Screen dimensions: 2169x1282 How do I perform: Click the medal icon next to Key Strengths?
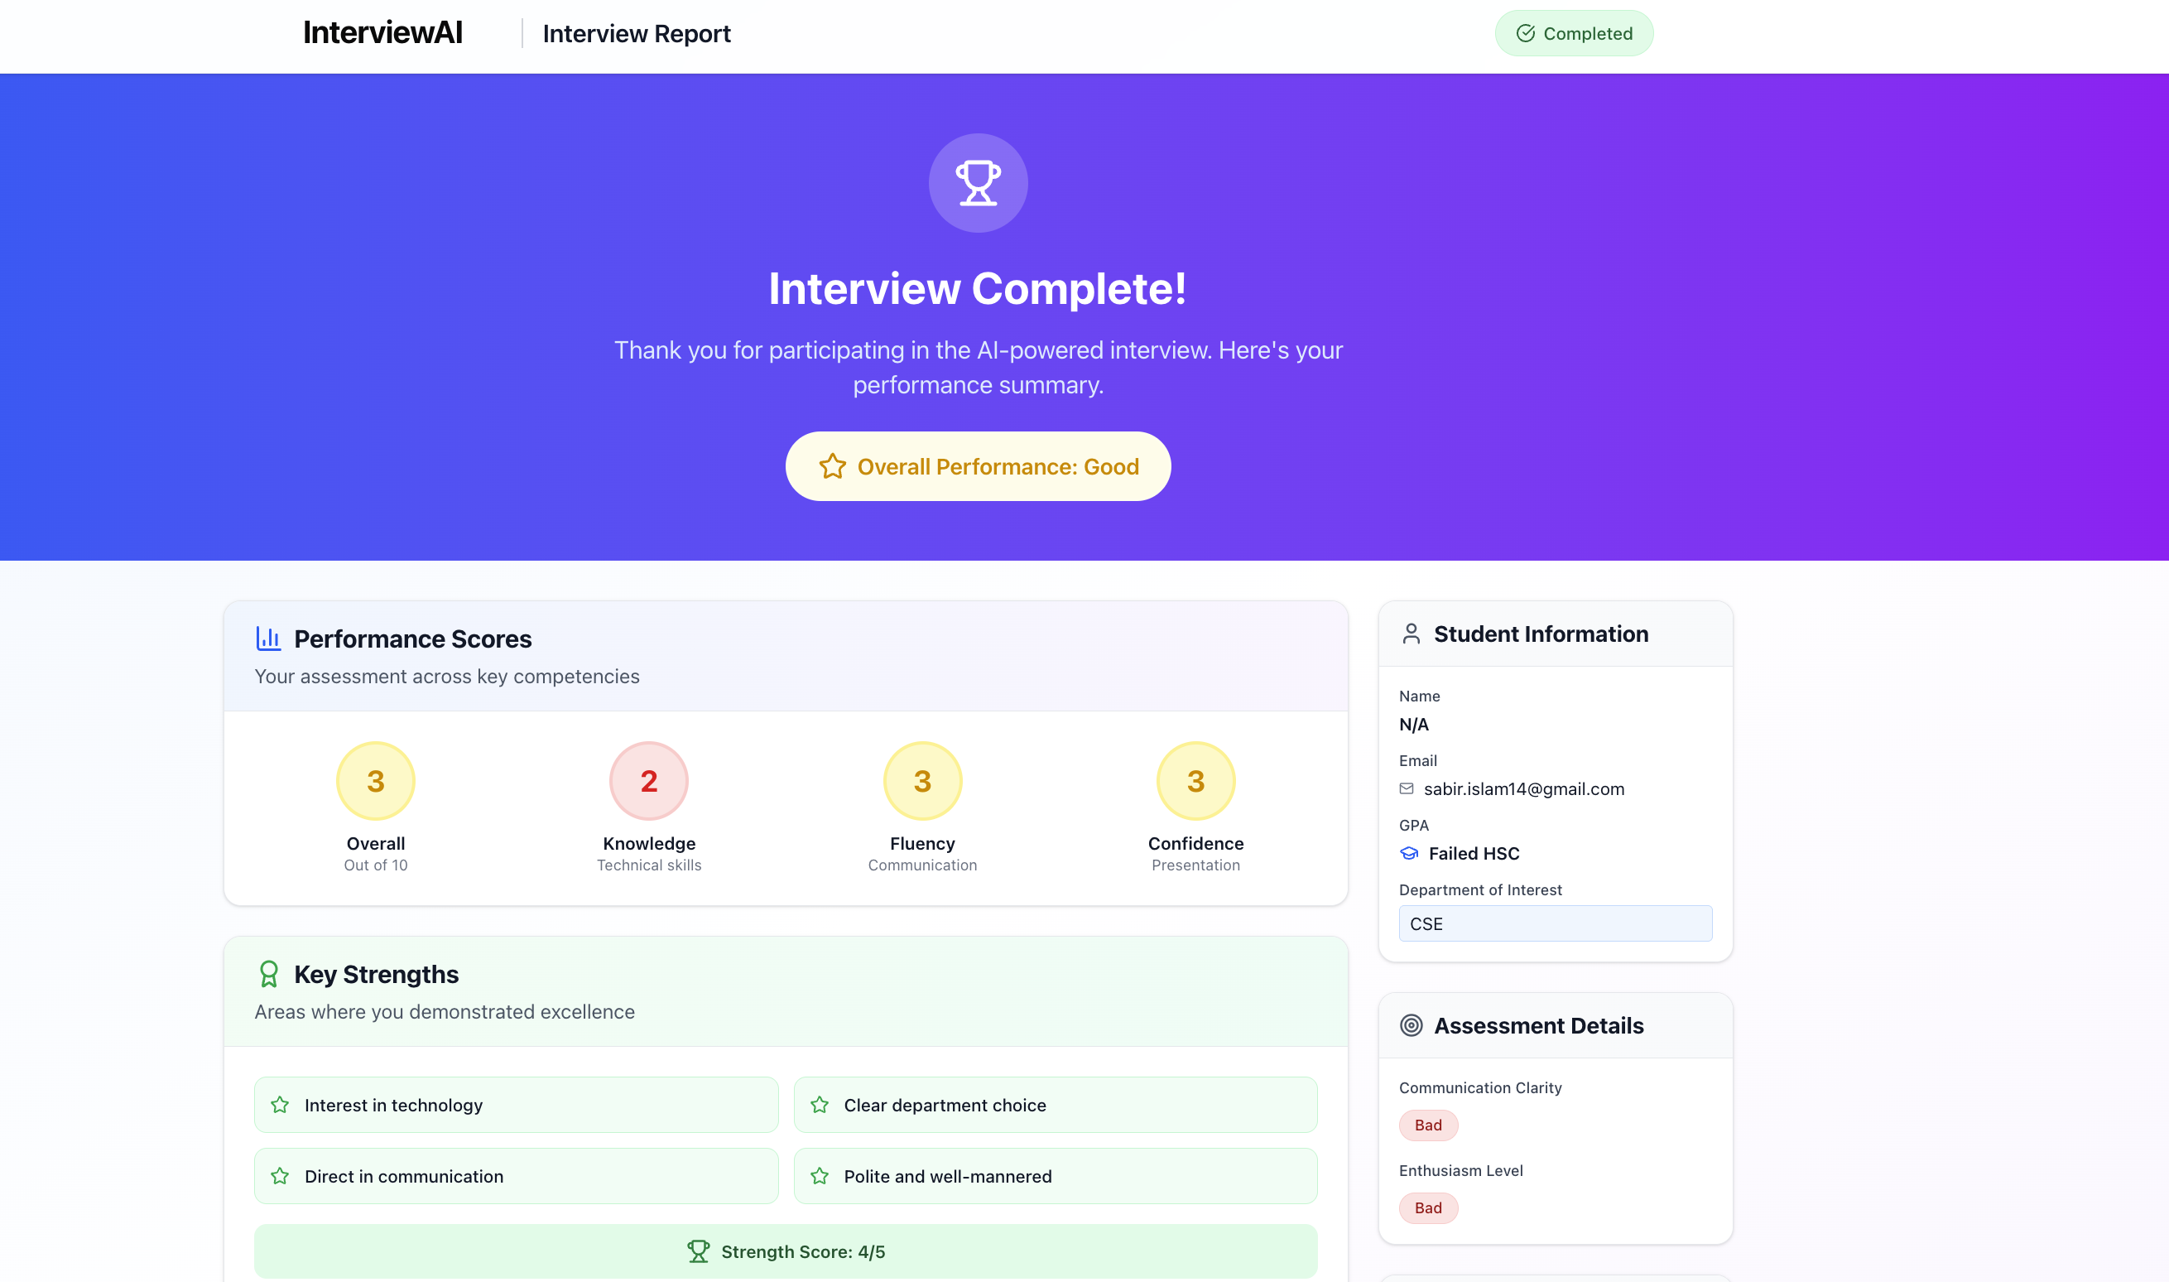click(x=269, y=974)
